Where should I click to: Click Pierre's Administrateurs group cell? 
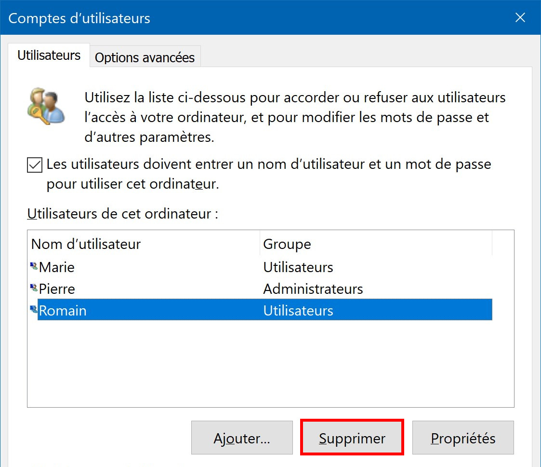pyautogui.click(x=313, y=289)
